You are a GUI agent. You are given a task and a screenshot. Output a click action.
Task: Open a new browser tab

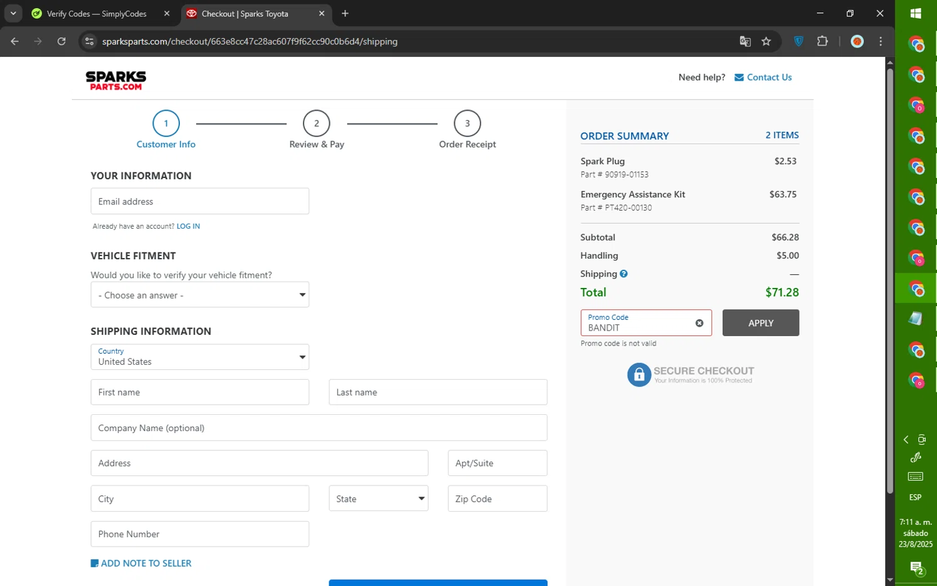(x=345, y=13)
